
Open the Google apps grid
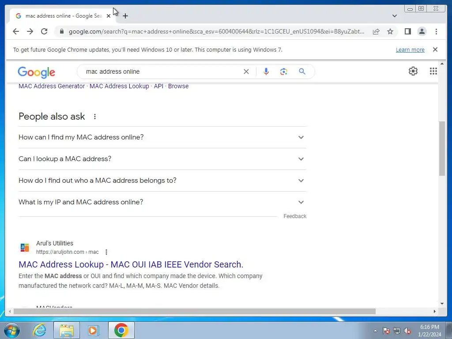[x=433, y=71]
